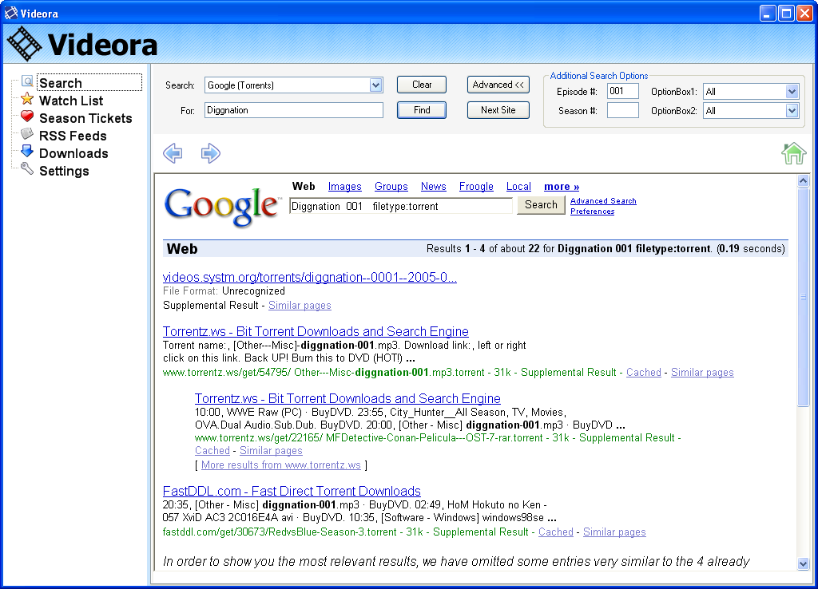This screenshot has height=589, width=818.
Task: Click Similar pages under the systm.org result
Action: (x=300, y=306)
